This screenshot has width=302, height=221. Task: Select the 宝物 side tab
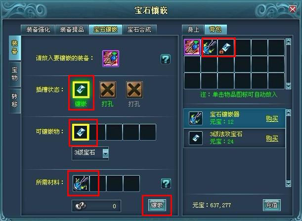15,74
